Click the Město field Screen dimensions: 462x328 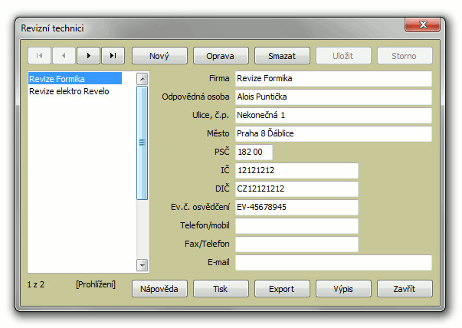click(333, 133)
